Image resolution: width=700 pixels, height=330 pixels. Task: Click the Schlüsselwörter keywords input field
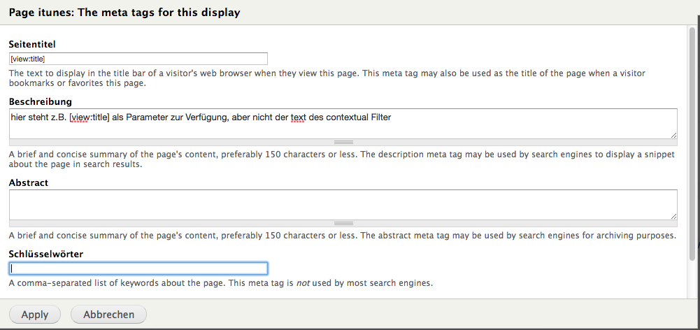138,268
